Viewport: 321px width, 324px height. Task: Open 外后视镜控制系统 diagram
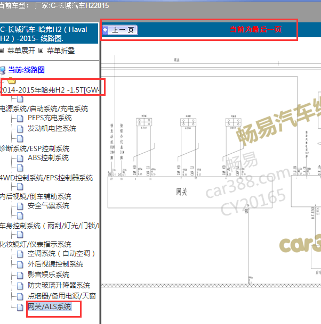55,264
